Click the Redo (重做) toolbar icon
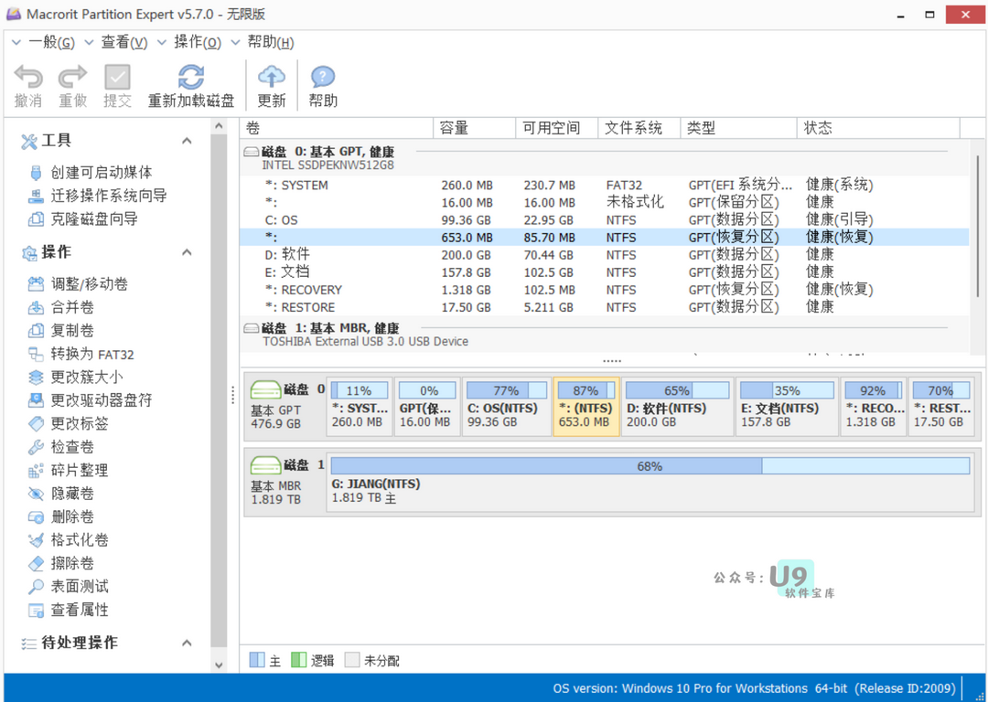 [x=72, y=78]
